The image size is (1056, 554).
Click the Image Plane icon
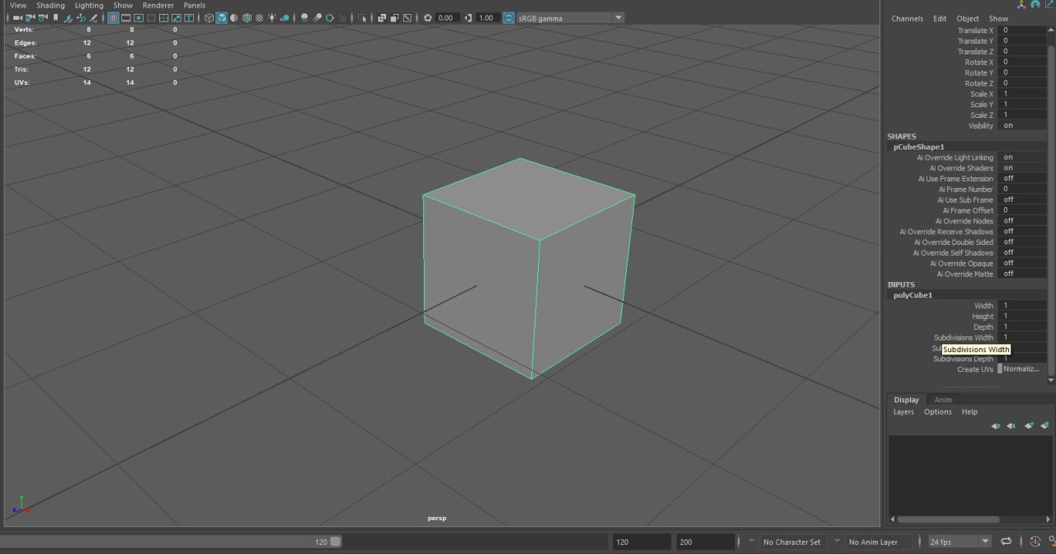click(x=68, y=17)
